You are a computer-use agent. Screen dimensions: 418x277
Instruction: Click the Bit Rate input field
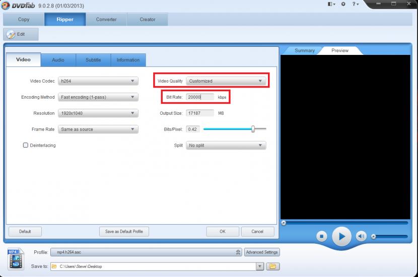coord(200,97)
